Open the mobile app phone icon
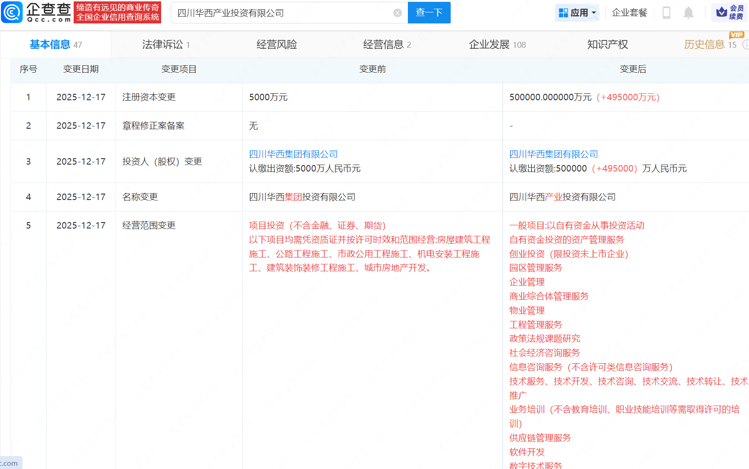Screen dimensions: 749x469 [x=666, y=13]
